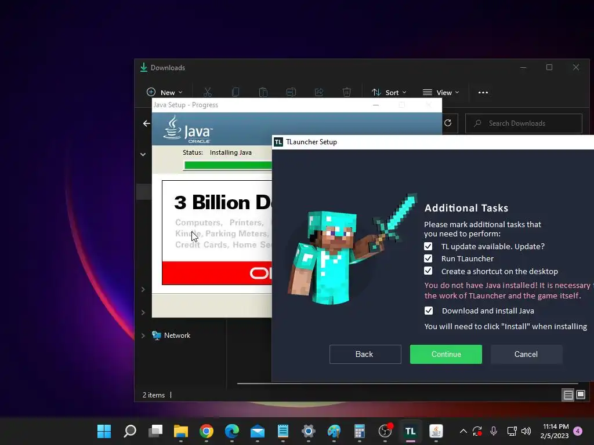Click the Refresh icon beside the address bar
This screenshot has width=594, height=445.
tap(448, 123)
